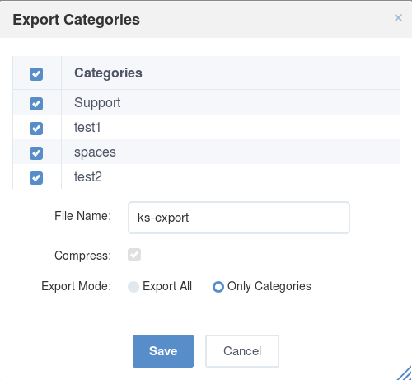The image size is (412, 380).
Task: Choose the Export All radio option
Action: click(x=133, y=287)
